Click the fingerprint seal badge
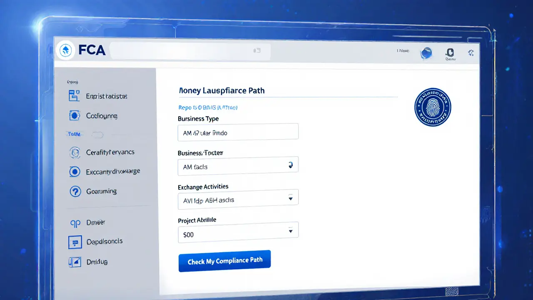Viewport: 533px width, 300px height. [433, 107]
